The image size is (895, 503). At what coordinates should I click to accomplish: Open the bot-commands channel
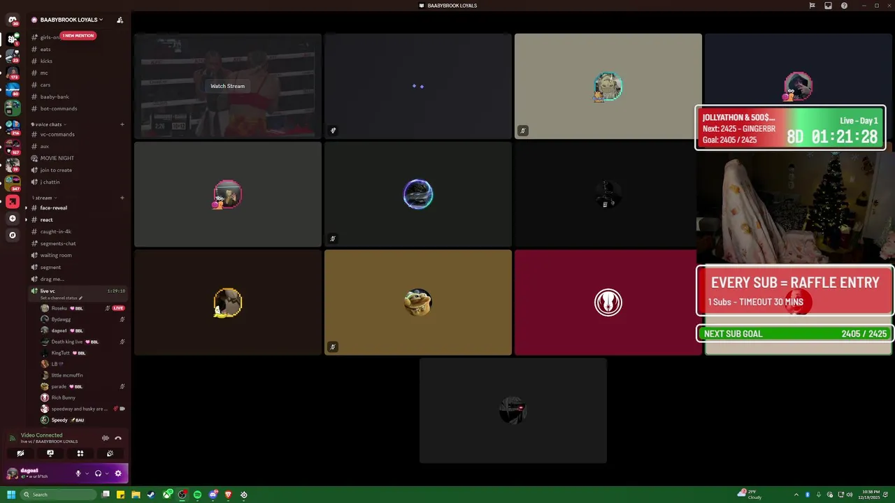tap(77, 108)
